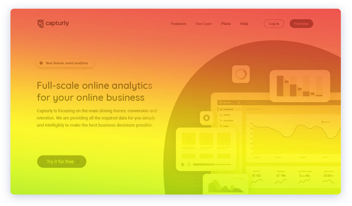Select Goals in the illustrated sidebar
Viewport: 352px width, 206px height.
click(x=224, y=126)
